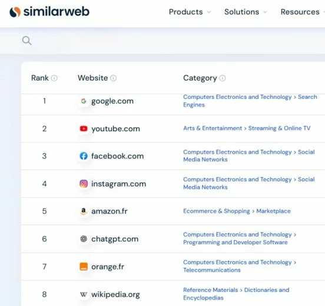Expand the Solutions dropdown chevron
Viewport: 325px width, 306px height.
[265, 12]
